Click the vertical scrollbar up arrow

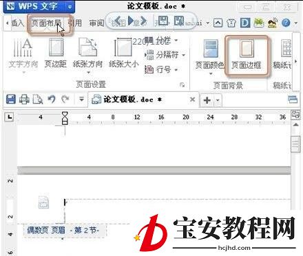pos(296,125)
